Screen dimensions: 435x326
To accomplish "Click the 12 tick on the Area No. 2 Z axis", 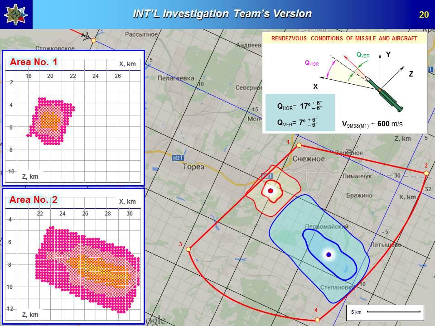I will click(x=10, y=309).
